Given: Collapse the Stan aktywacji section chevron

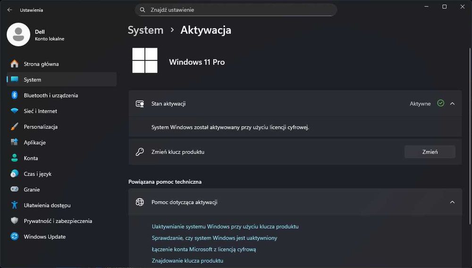Looking at the screenshot, I should [x=452, y=103].
